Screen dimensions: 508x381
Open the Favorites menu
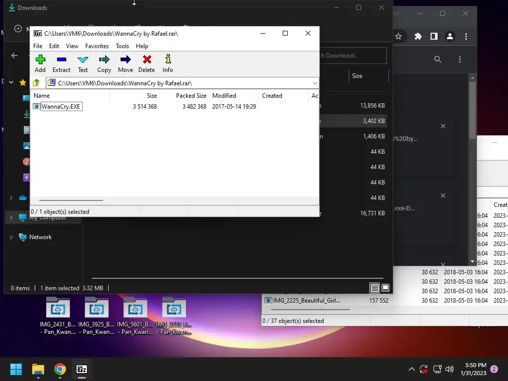coord(97,46)
